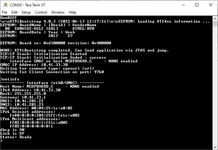This screenshot has height=150, width=218.
Task: Open the Setup menu
Action: [x=26, y=12]
